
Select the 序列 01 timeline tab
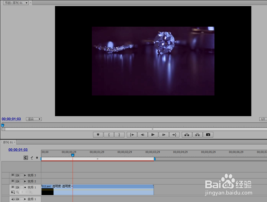[8, 142]
